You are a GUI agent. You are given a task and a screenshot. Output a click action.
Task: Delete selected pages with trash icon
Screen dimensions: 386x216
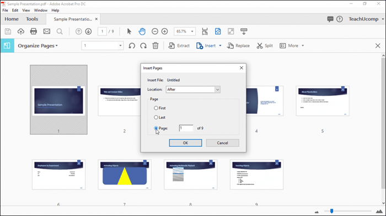[156, 46]
